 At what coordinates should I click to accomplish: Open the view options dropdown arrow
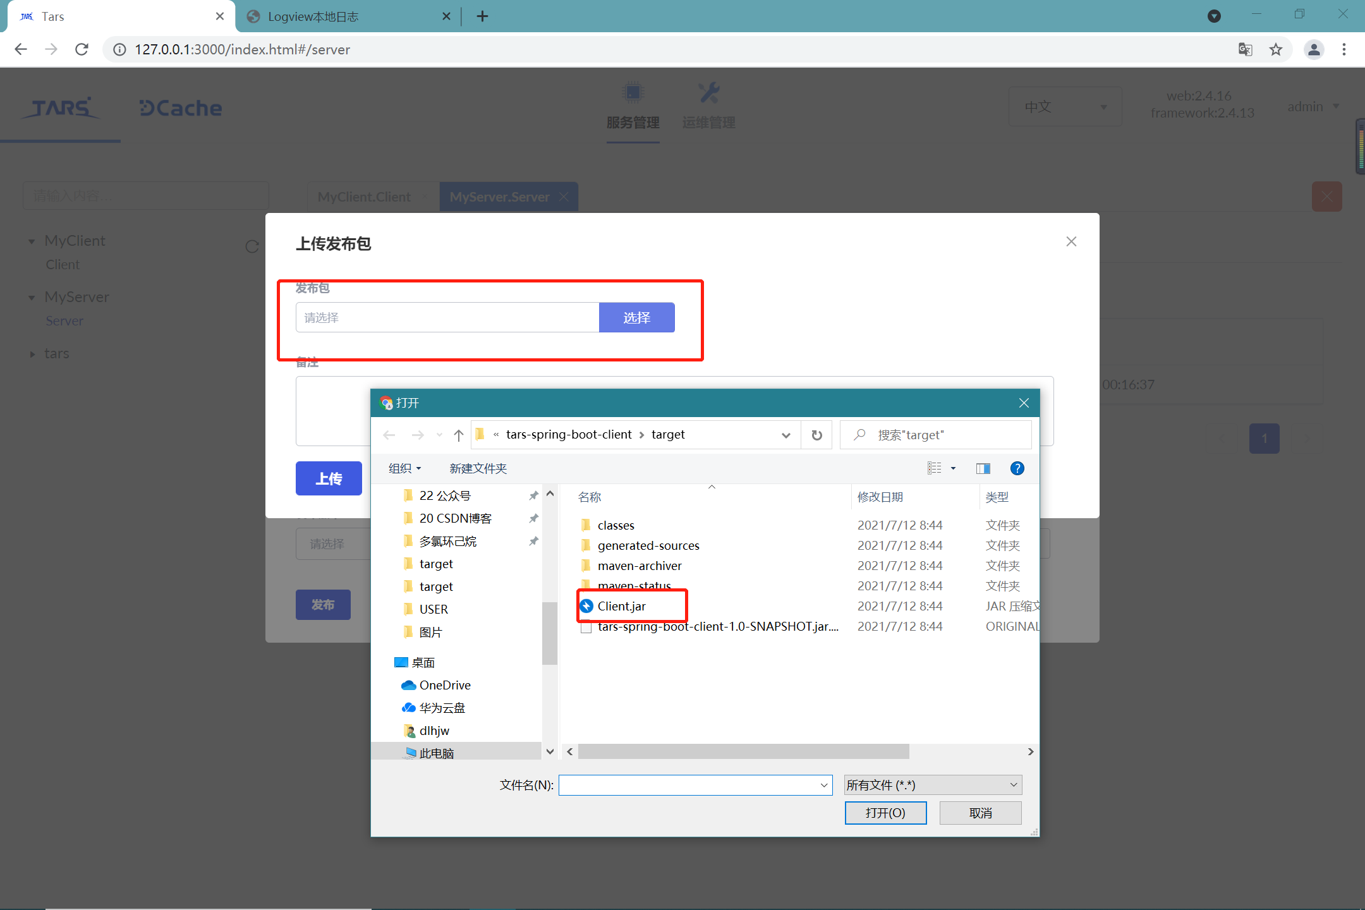953,468
